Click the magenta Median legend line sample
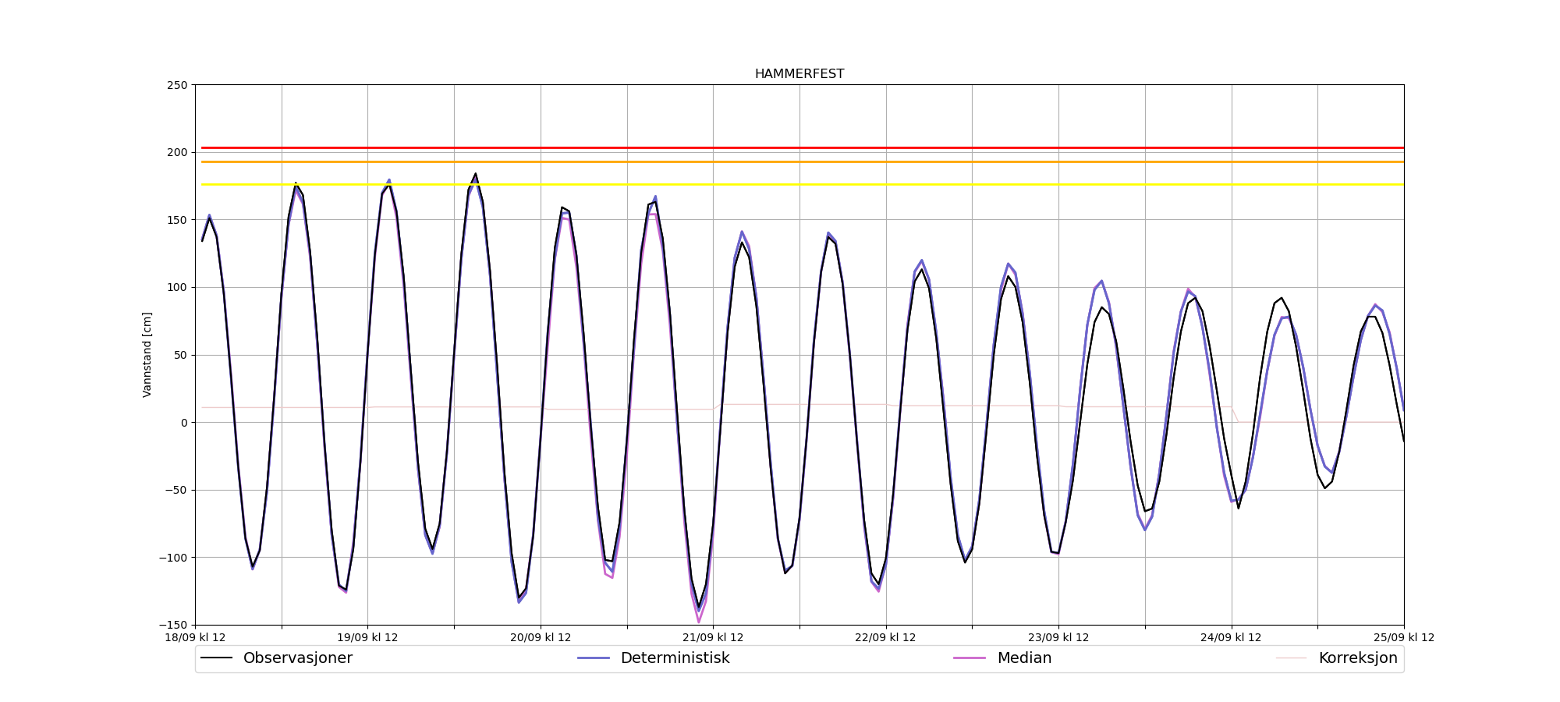 (x=970, y=658)
